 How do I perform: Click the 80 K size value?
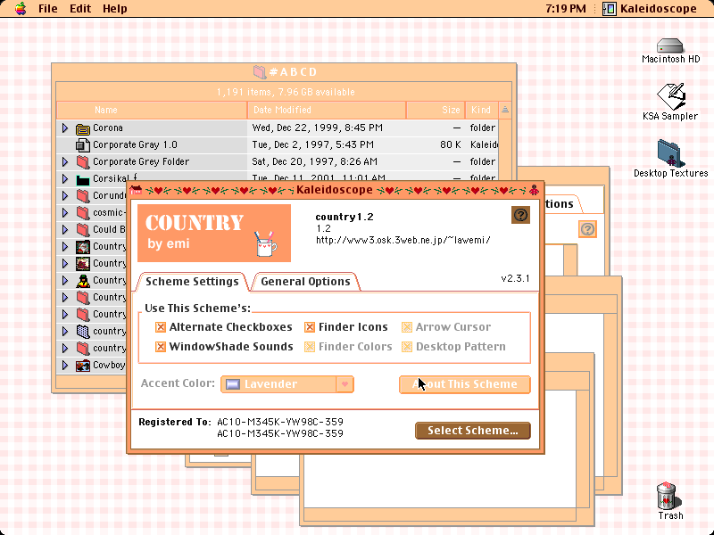click(451, 145)
